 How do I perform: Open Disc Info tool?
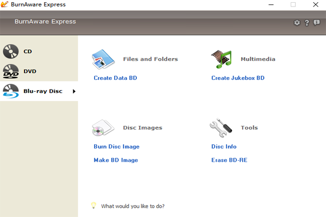click(x=224, y=146)
